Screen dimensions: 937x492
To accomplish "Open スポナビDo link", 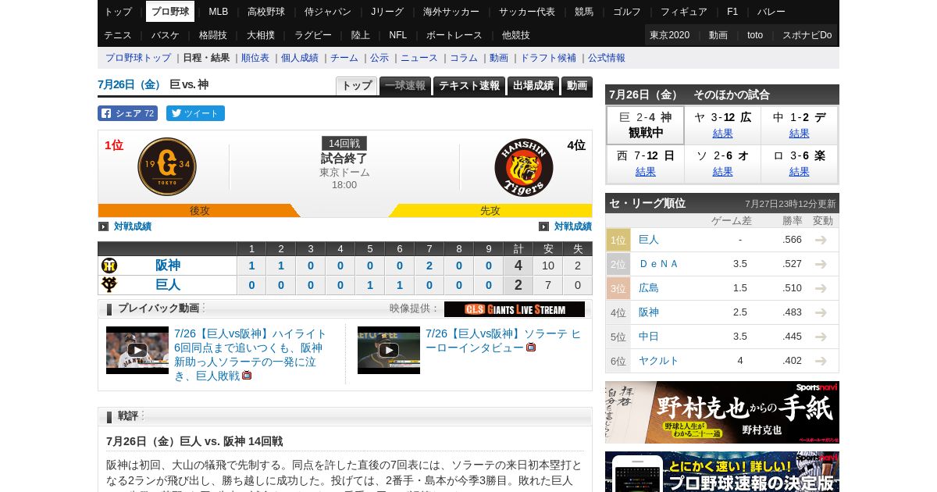I will click(x=807, y=35).
